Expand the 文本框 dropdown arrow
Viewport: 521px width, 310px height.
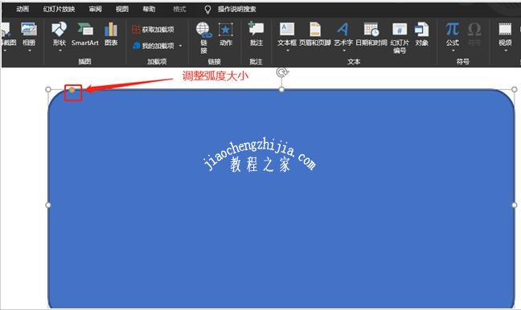[287, 51]
